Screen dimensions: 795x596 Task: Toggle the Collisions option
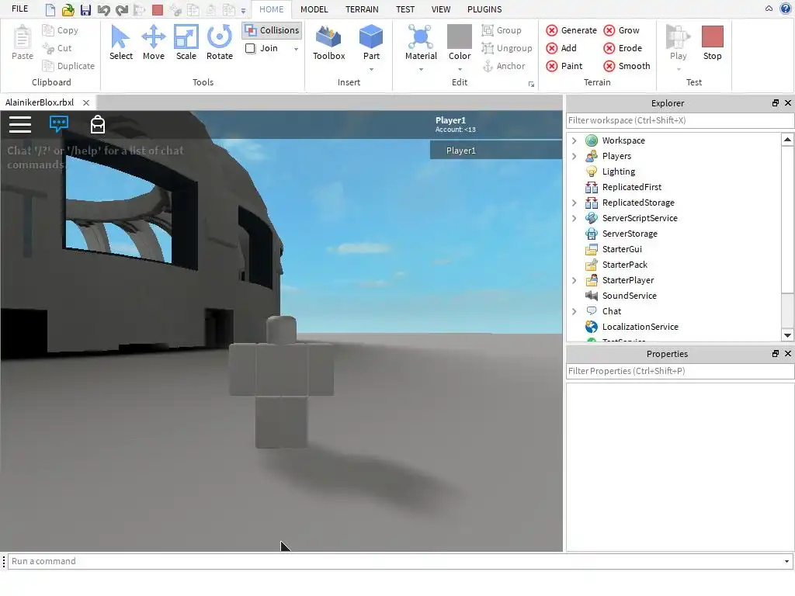click(273, 30)
